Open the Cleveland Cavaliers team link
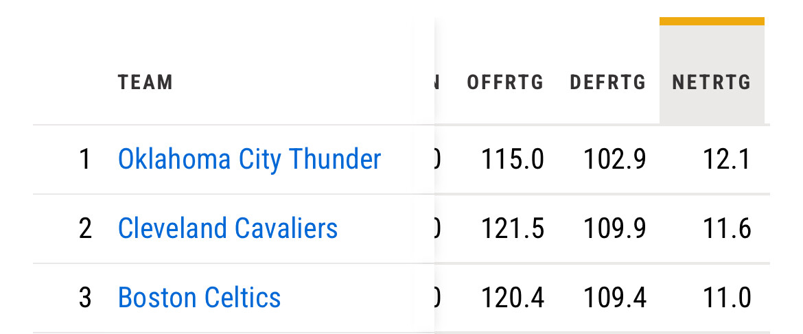This screenshot has width=803, height=334. click(228, 228)
